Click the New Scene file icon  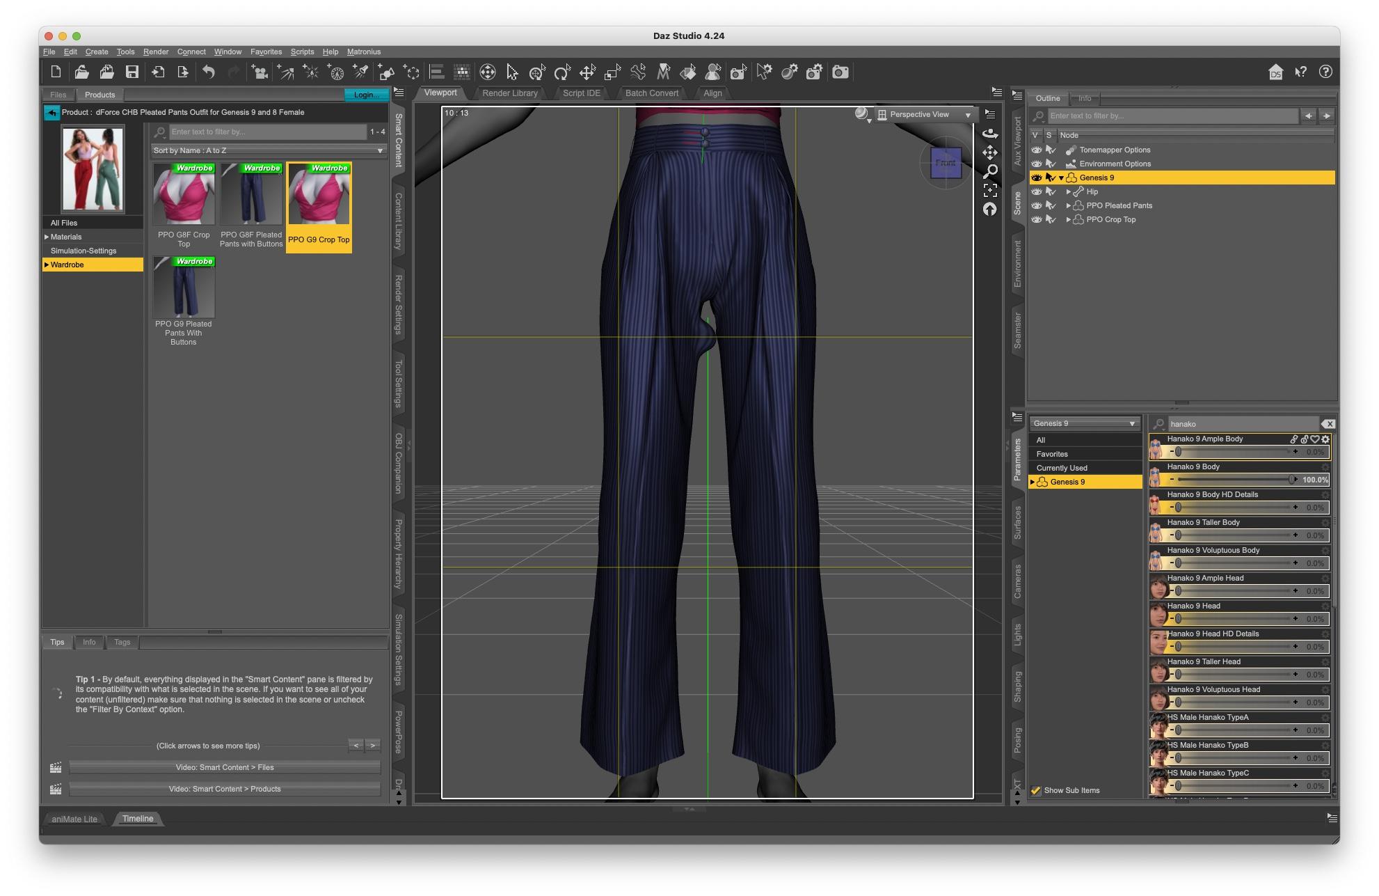click(x=56, y=72)
